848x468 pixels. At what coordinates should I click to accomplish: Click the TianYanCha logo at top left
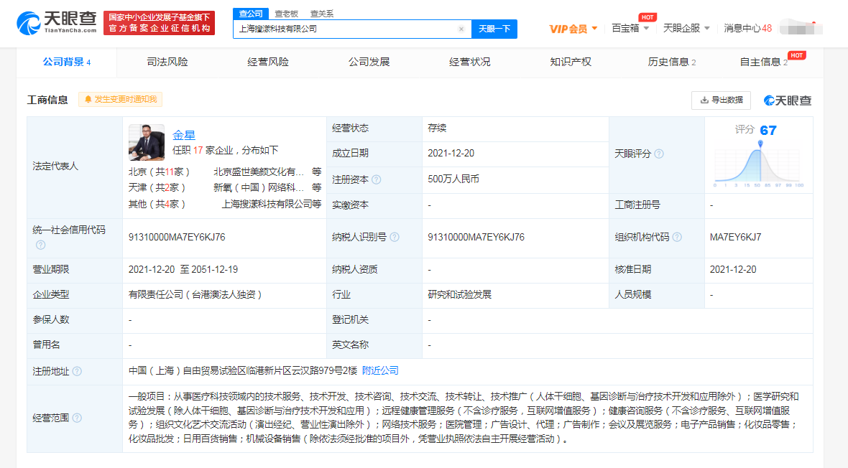click(56, 23)
